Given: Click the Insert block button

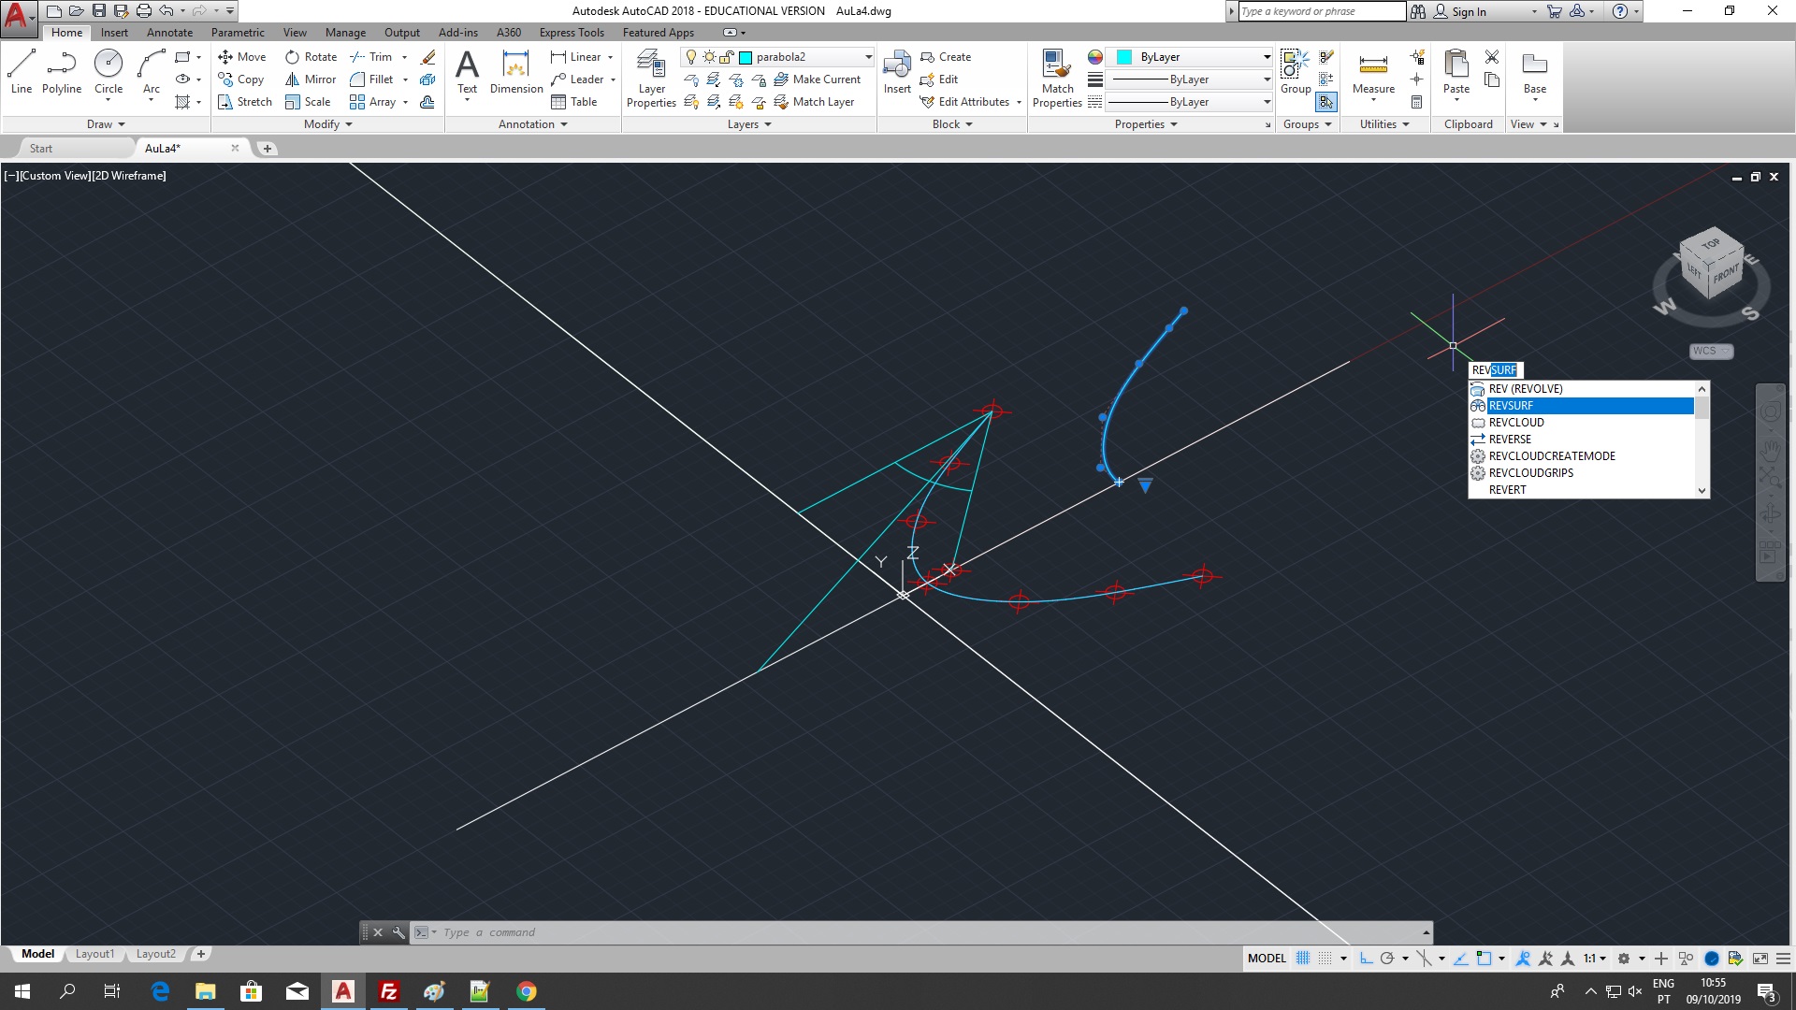Looking at the screenshot, I should (897, 72).
